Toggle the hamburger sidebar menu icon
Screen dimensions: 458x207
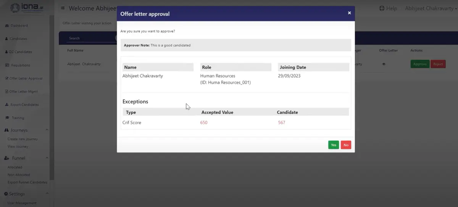pos(63,8)
